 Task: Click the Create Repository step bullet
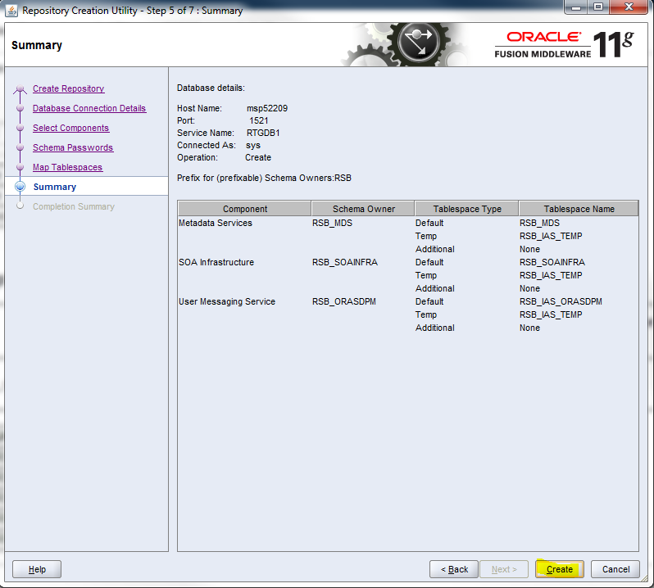20,88
